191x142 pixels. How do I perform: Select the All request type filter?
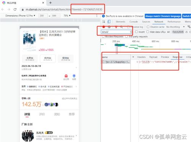[168, 32]
